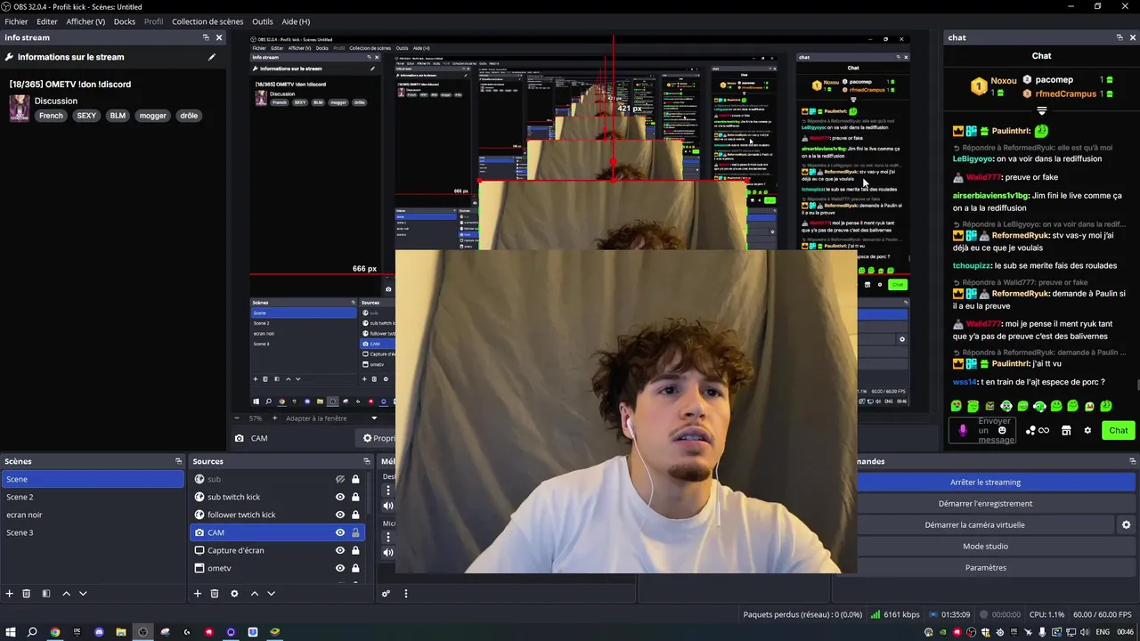This screenshot has height=641, width=1140.
Task: Open virtual camera settings gear
Action: (x=1126, y=525)
